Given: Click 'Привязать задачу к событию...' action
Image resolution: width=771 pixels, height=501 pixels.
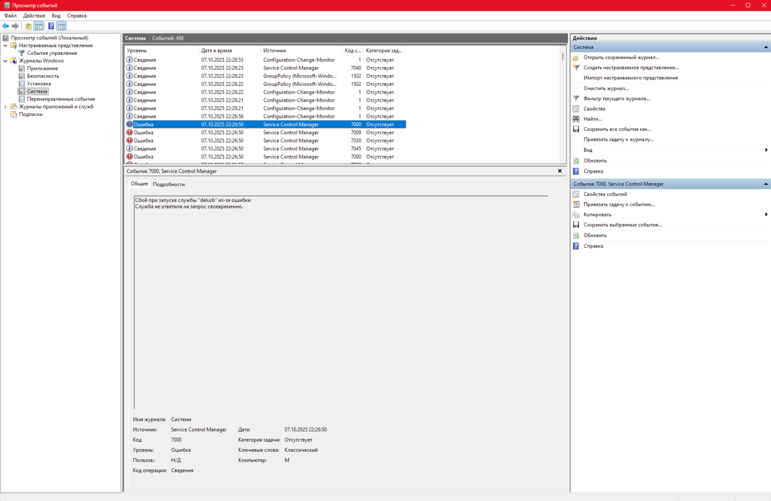Looking at the screenshot, I should (x=619, y=204).
